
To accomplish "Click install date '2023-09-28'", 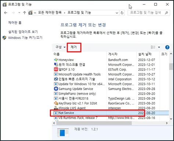I will (x=146, y=89).
